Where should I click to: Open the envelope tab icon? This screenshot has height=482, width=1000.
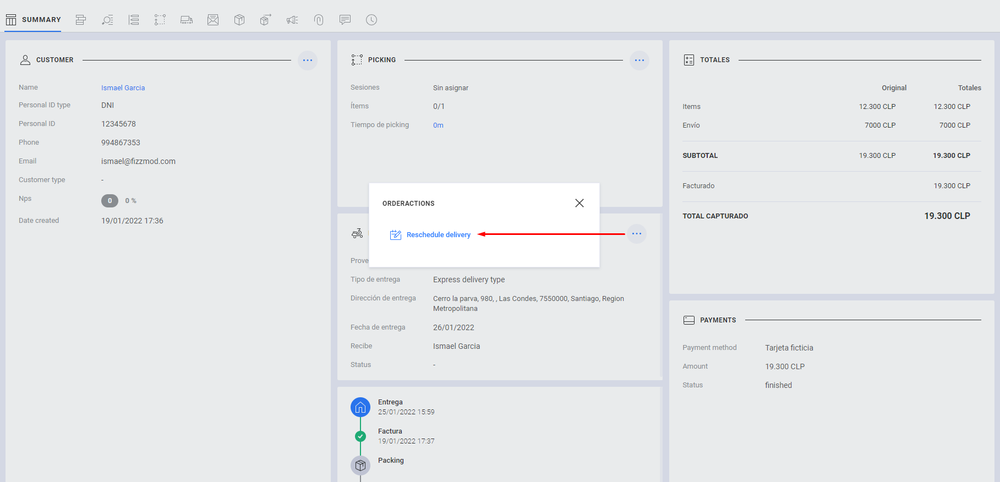(x=213, y=20)
